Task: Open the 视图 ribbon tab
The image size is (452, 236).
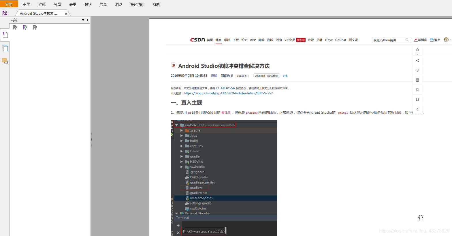Action: point(58,4)
